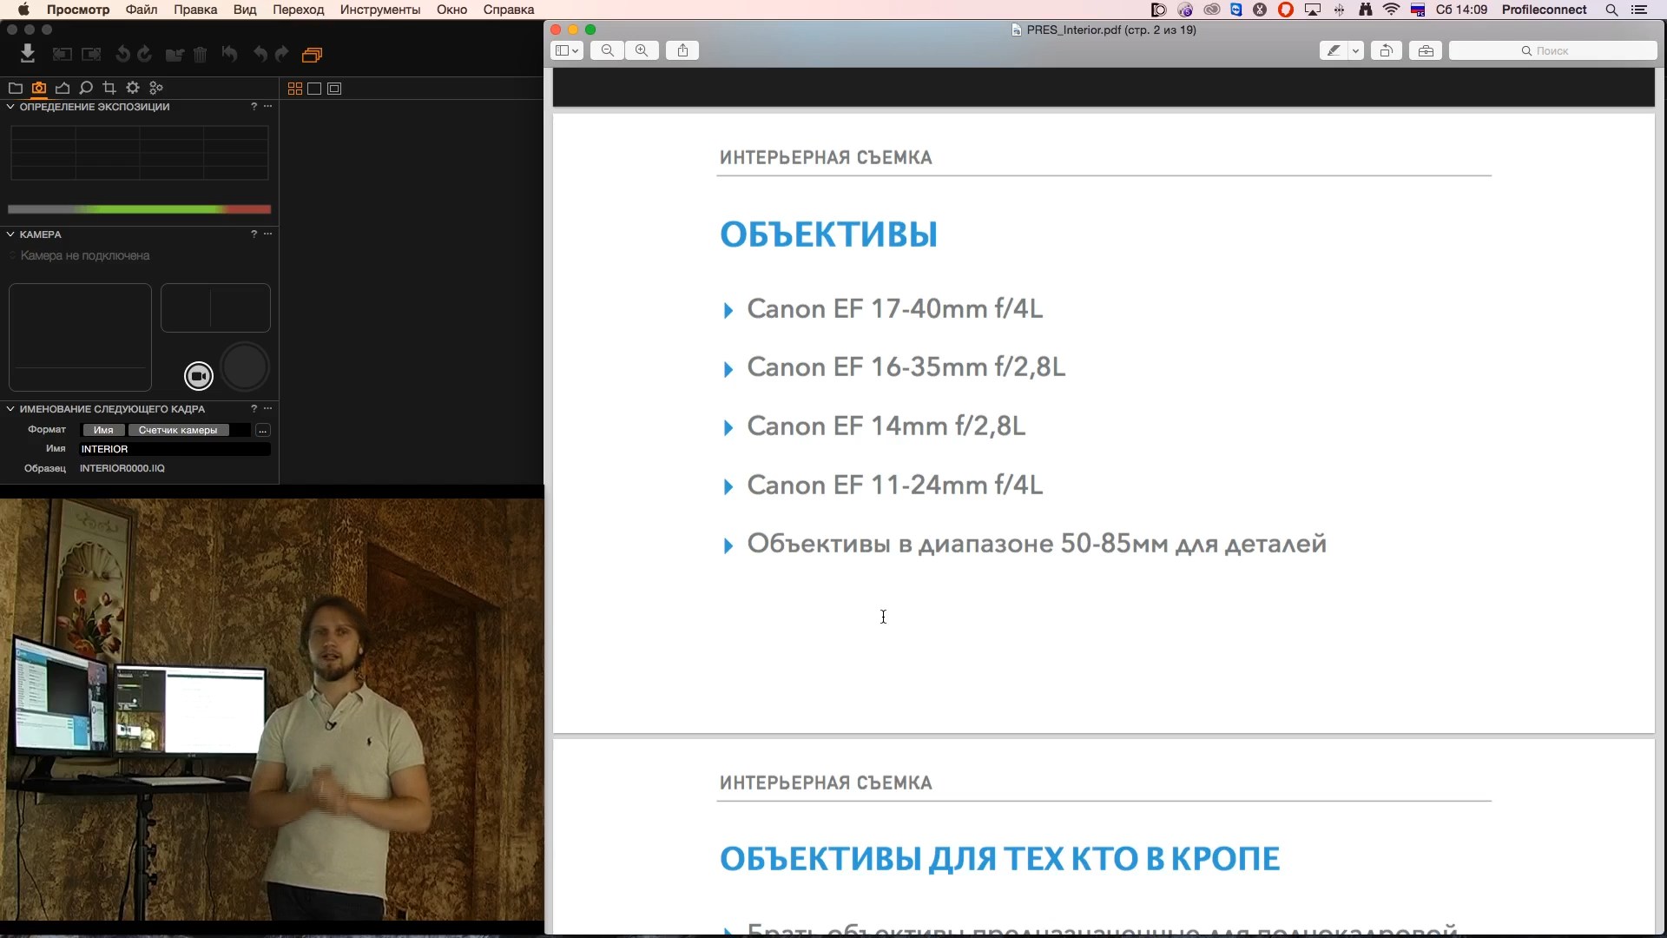Click the previous image arrow icon
This screenshot has width=1667, height=938.
[x=62, y=55]
